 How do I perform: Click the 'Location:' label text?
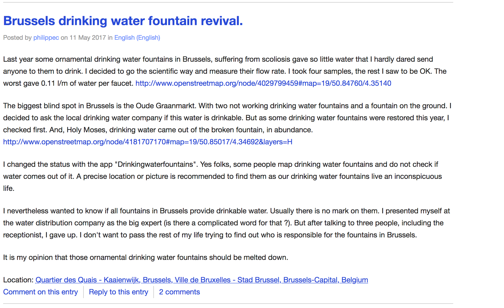[x=18, y=280]
